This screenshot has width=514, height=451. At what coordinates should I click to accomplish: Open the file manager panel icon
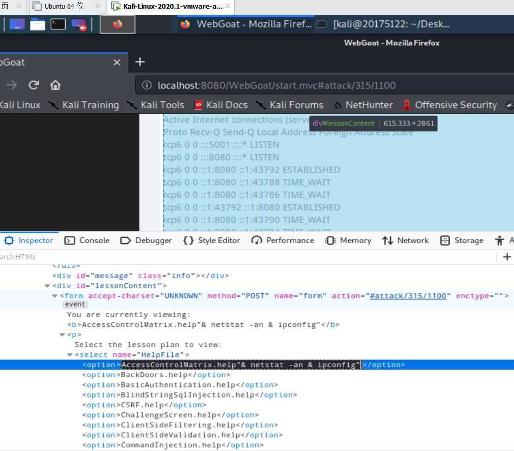pyautogui.click(x=38, y=24)
